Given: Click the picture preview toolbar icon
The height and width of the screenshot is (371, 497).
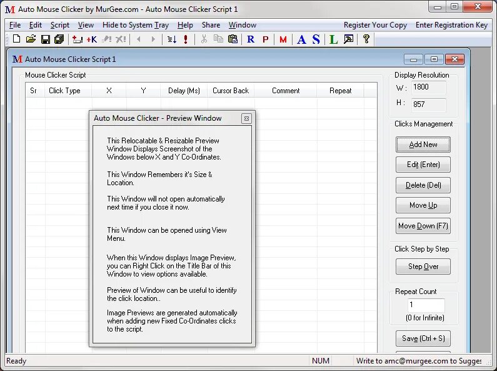Looking at the screenshot, I should click(348, 39).
